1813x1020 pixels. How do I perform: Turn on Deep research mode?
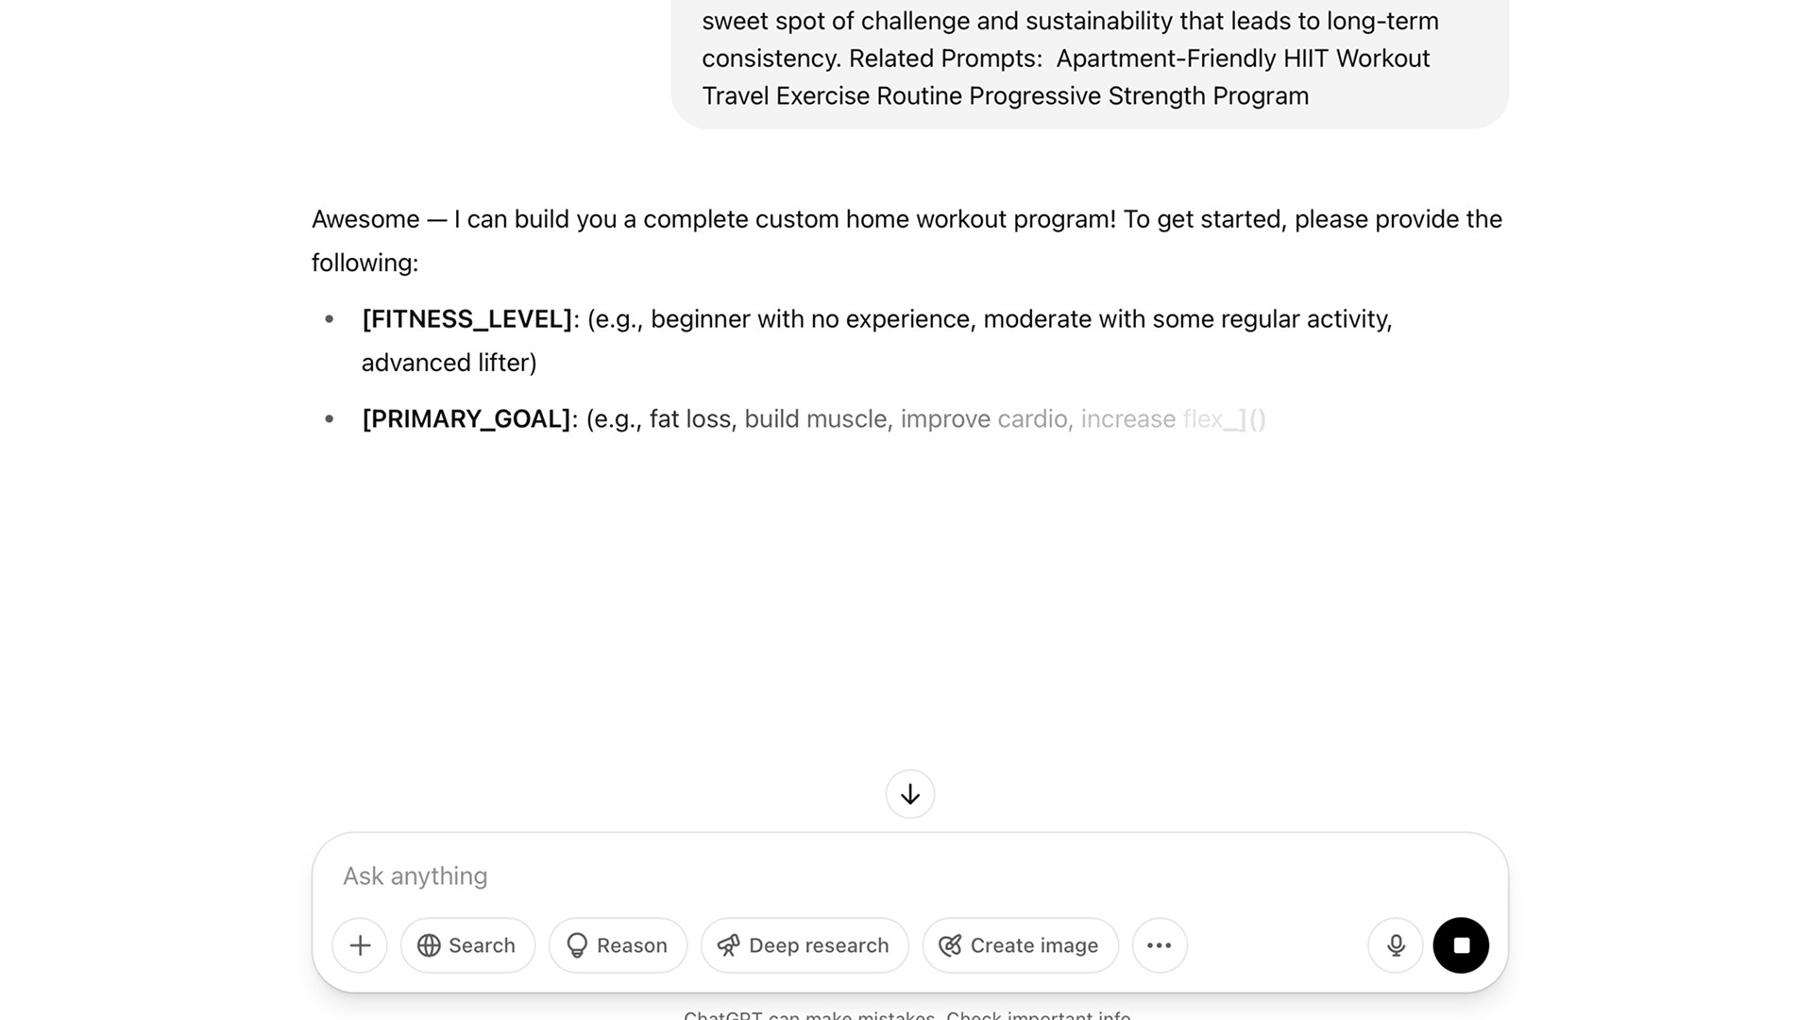click(805, 945)
